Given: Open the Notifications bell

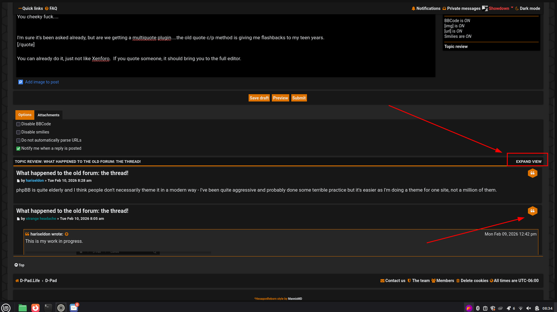Looking at the screenshot, I should click(x=426, y=8).
